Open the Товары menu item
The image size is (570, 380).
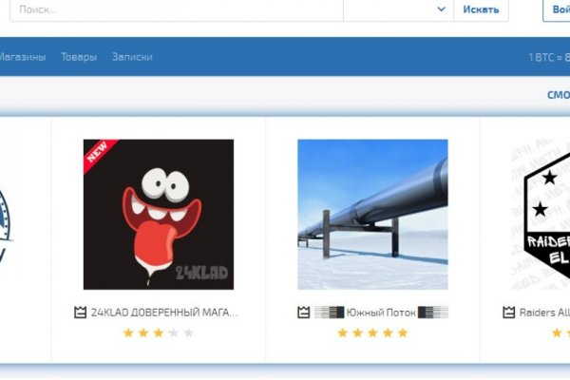(79, 57)
